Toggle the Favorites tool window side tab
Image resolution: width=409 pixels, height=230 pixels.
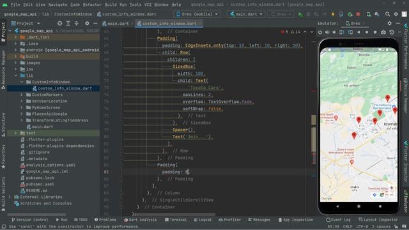[3, 157]
